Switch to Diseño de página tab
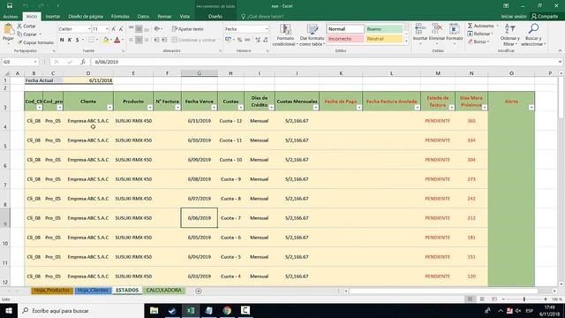The image size is (565, 318). [86, 17]
